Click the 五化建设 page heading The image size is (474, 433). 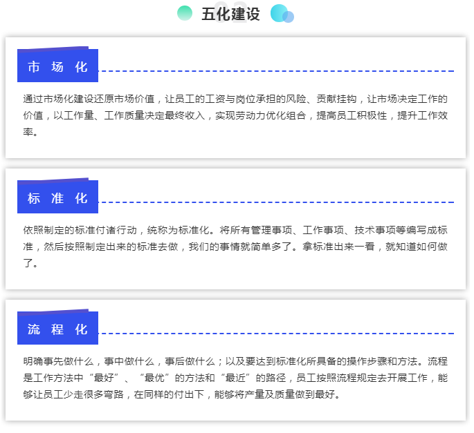point(230,15)
